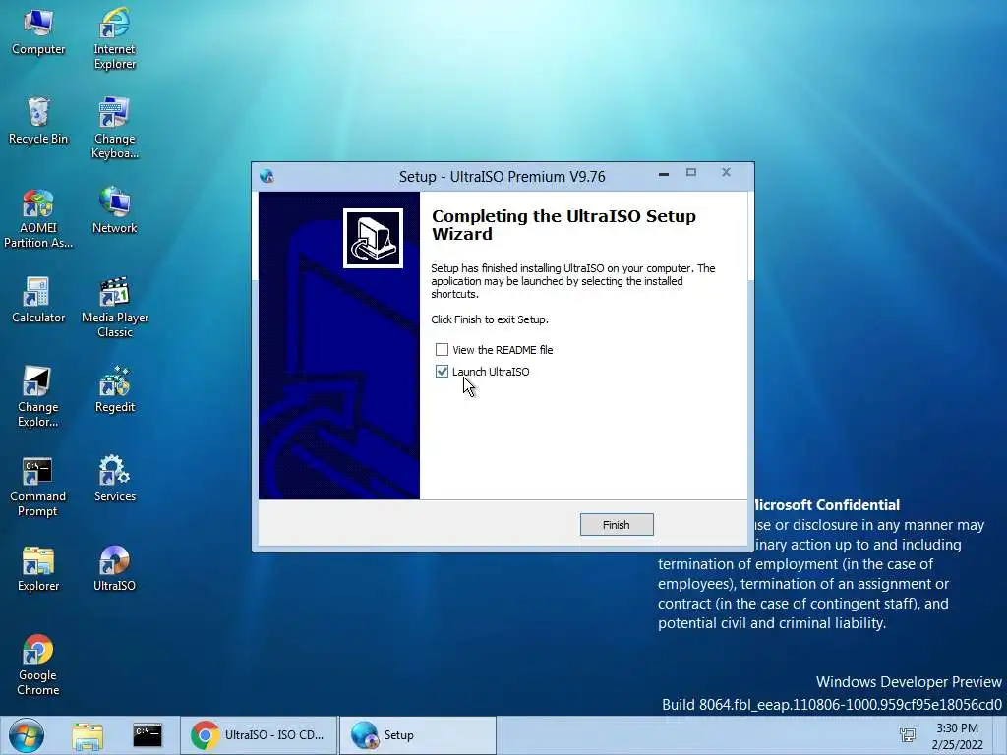Close the UltraISO Setup window

[726, 172]
